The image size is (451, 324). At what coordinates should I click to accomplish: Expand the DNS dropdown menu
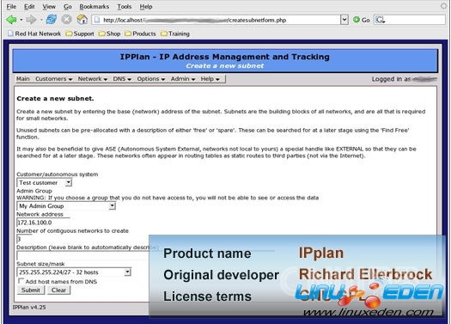(122, 79)
